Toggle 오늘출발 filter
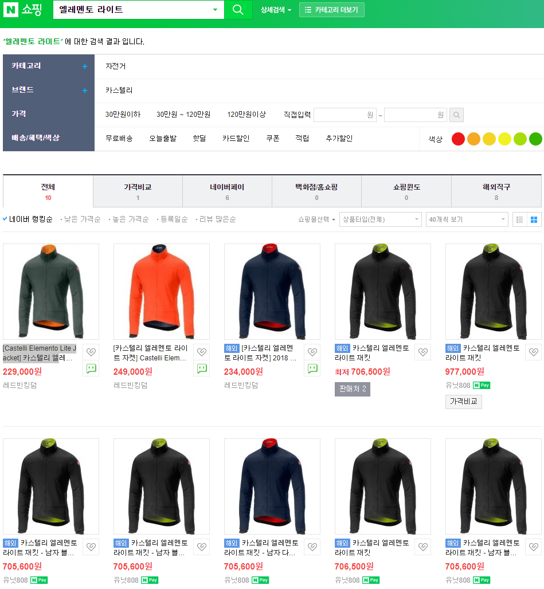Image resolution: width=544 pixels, height=589 pixels. tap(163, 139)
